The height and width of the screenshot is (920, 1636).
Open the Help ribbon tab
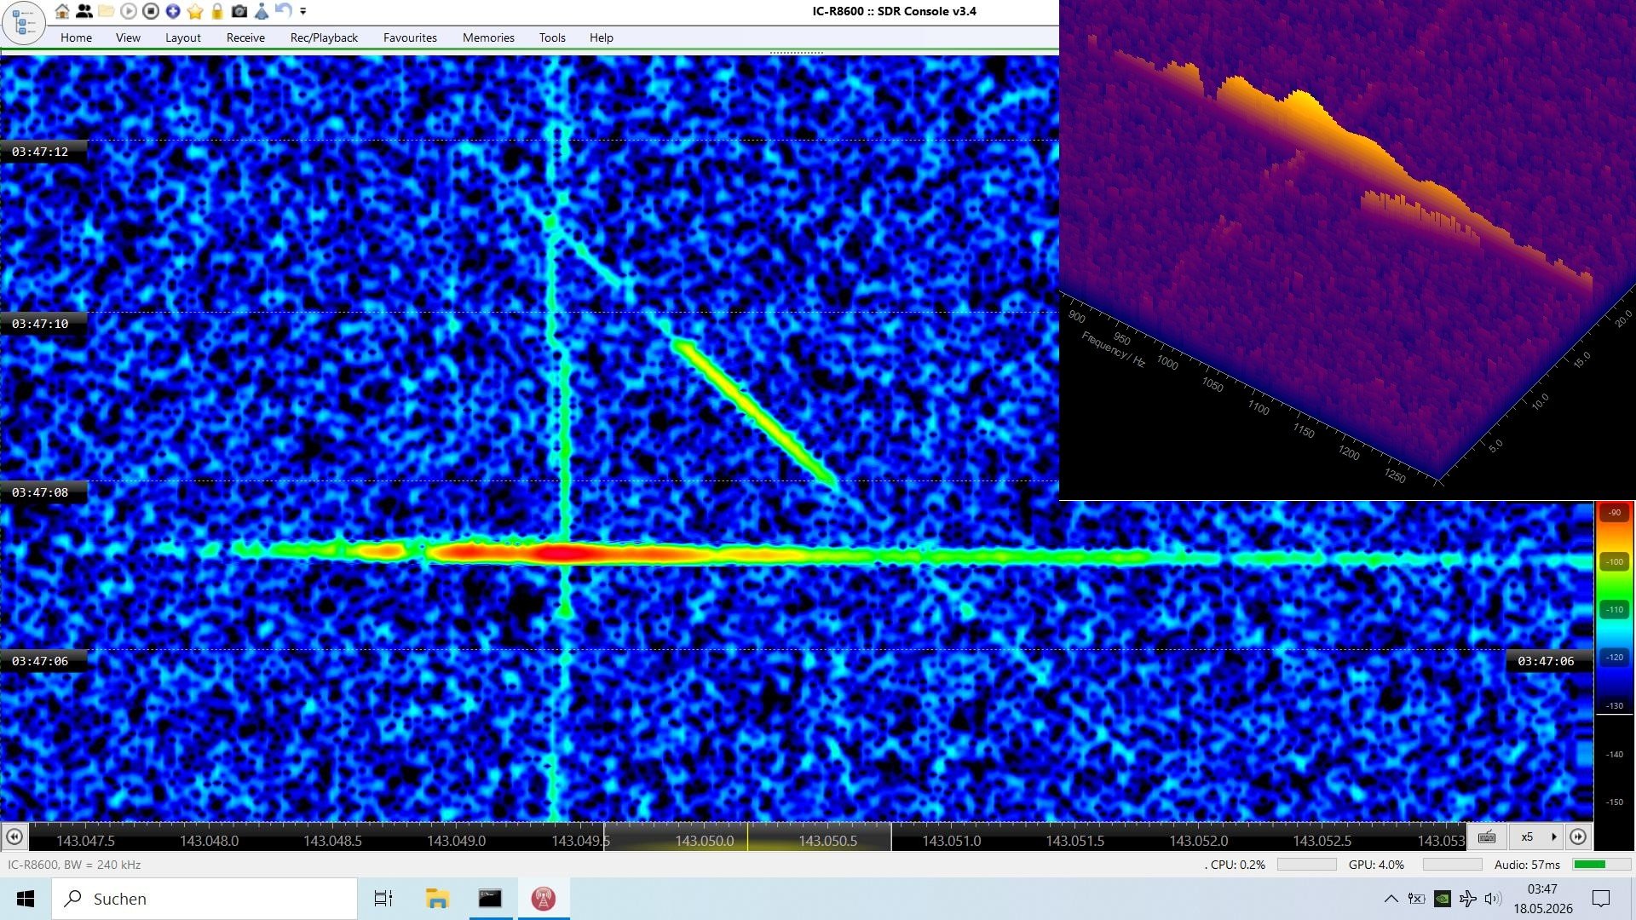[x=601, y=37]
